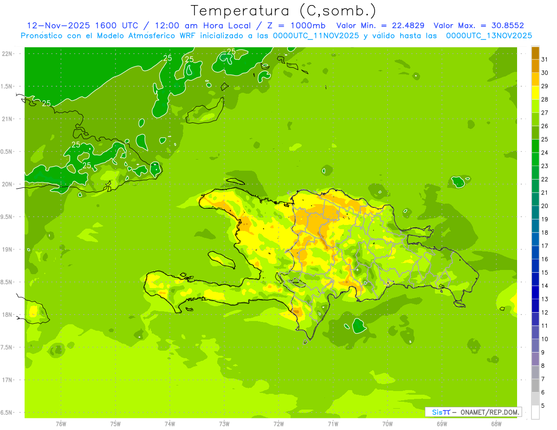Click the '68W' longitude axis label
The image size is (557, 430).
point(496,424)
